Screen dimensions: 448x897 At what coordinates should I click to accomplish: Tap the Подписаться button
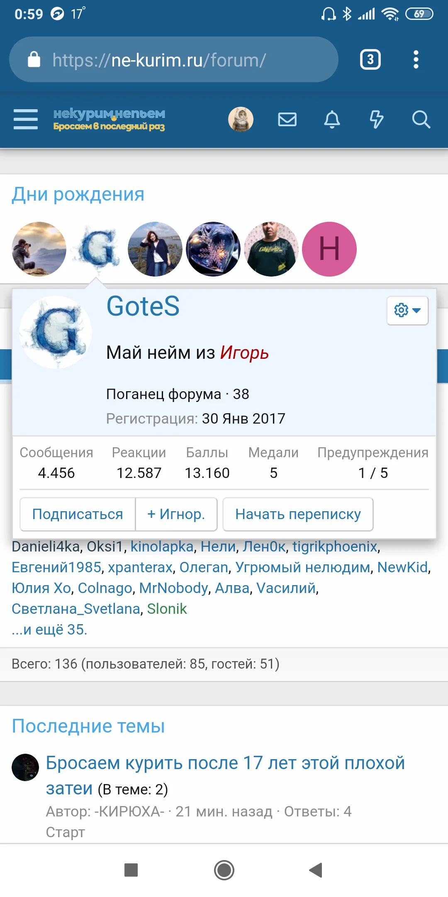click(78, 514)
